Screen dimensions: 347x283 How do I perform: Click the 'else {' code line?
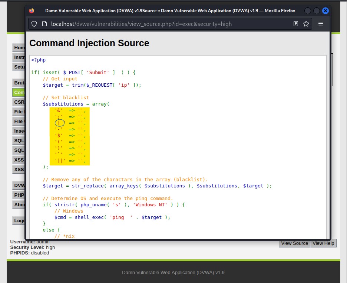pyautogui.click(x=51, y=230)
